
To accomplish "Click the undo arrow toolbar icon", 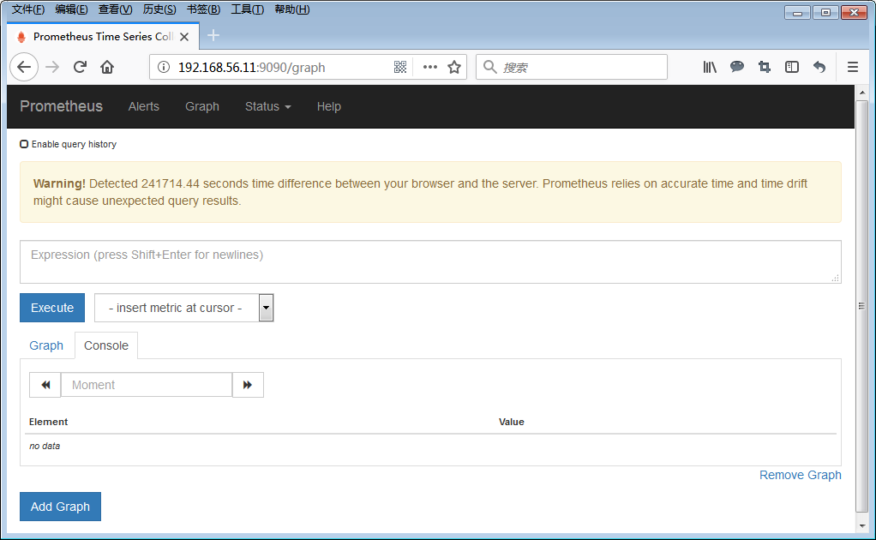I will tap(819, 68).
